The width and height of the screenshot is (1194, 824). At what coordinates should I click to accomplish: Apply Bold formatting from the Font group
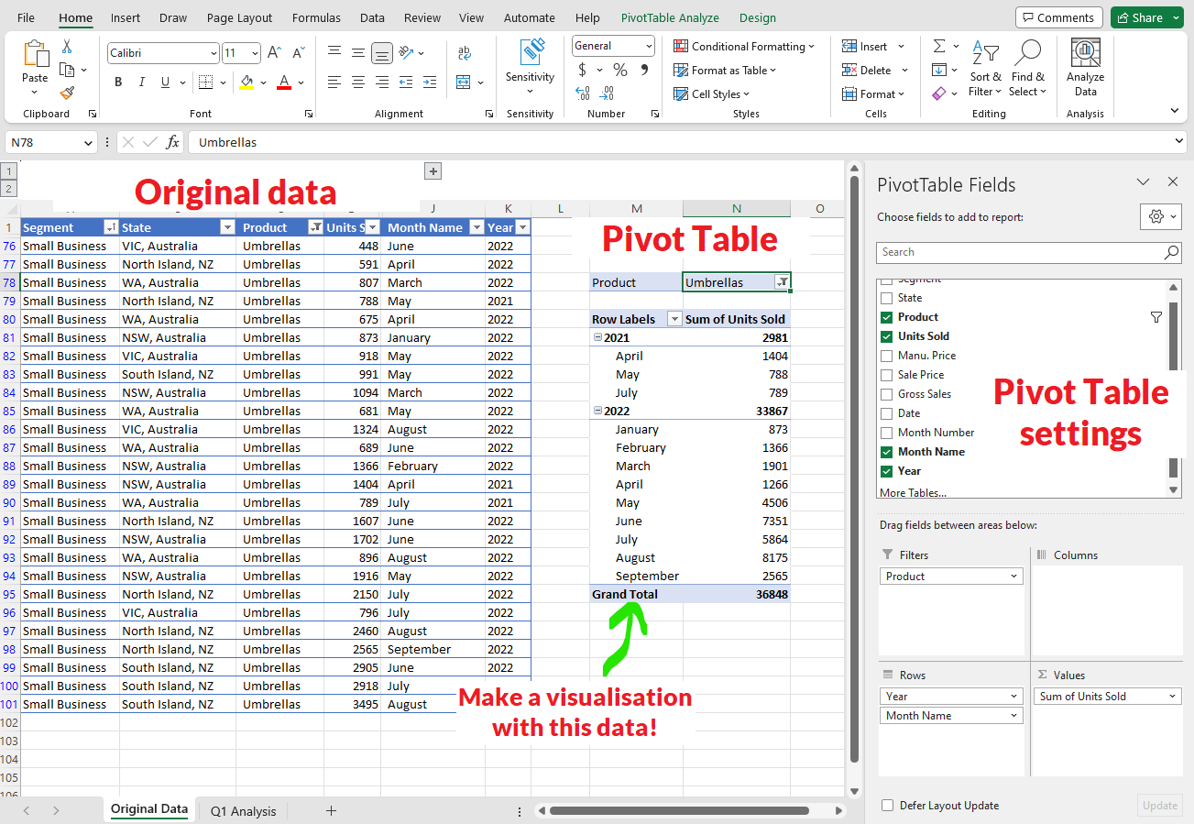coord(118,82)
